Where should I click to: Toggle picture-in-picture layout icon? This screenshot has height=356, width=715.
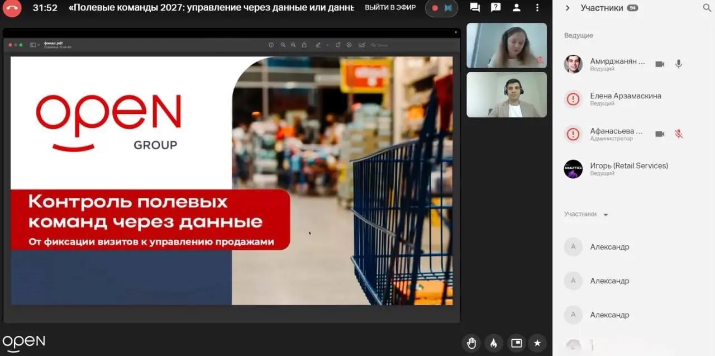click(516, 343)
